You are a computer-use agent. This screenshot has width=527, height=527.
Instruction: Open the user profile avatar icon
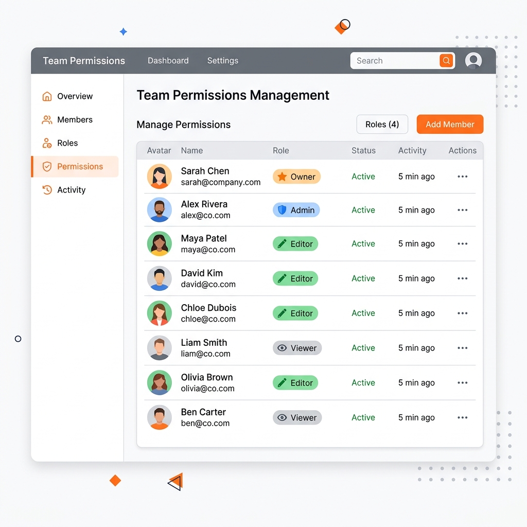[x=473, y=61]
